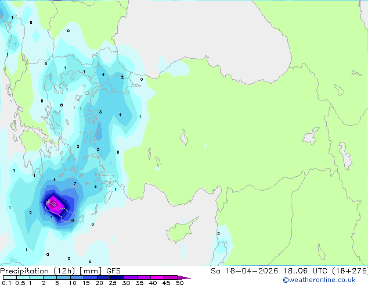Select the 0.1–0.5 mm legend color swatch
The image size is (368, 285).
click(x=10, y=277)
